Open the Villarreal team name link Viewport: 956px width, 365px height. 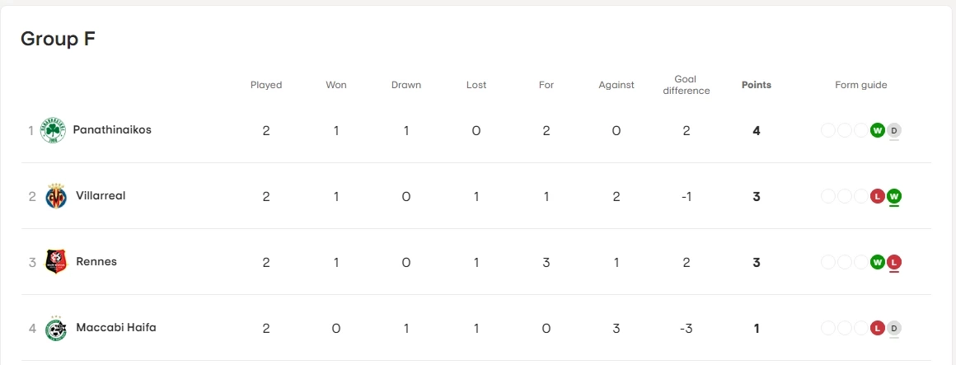click(x=101, y=196)
